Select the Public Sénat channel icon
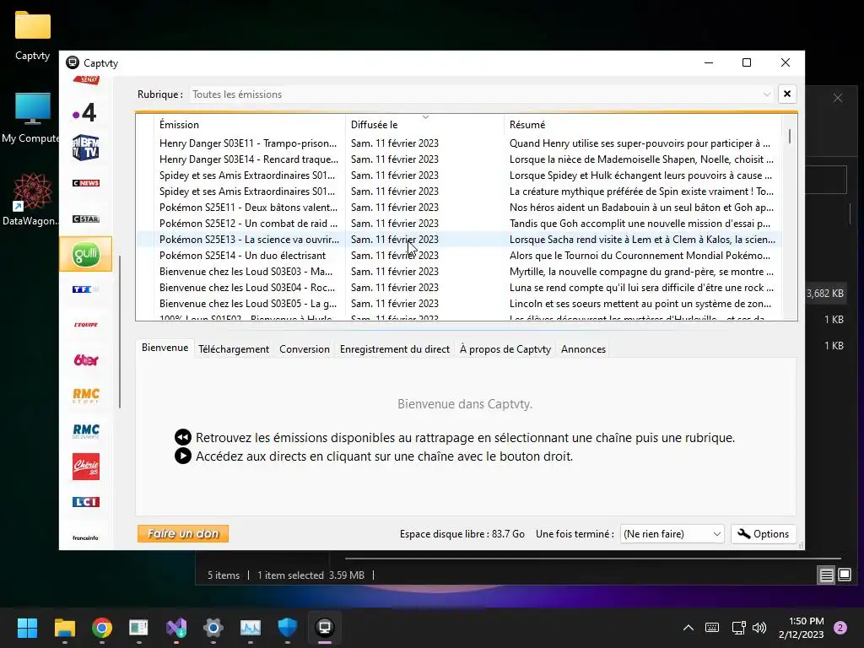Viewport: 864px width, 648px height. [88, 80]
